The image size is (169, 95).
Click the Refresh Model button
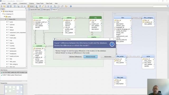coord(90,57)
